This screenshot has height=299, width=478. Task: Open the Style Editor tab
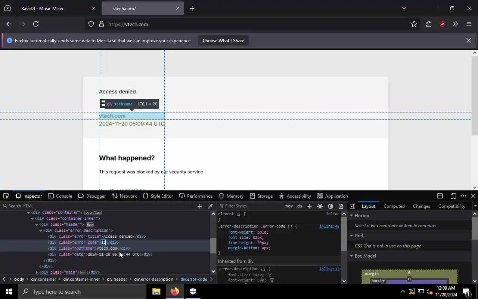(158, 196)
